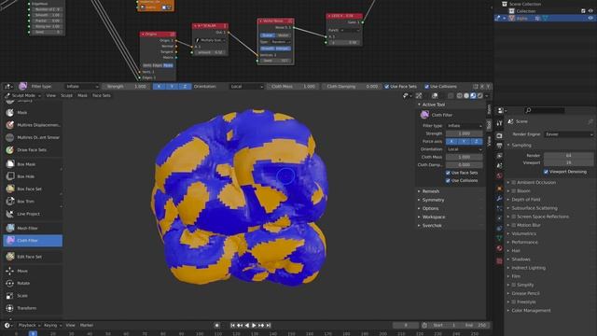Toggle viewport overlays icon
The image size is (597, 336).
pos(435,95)
